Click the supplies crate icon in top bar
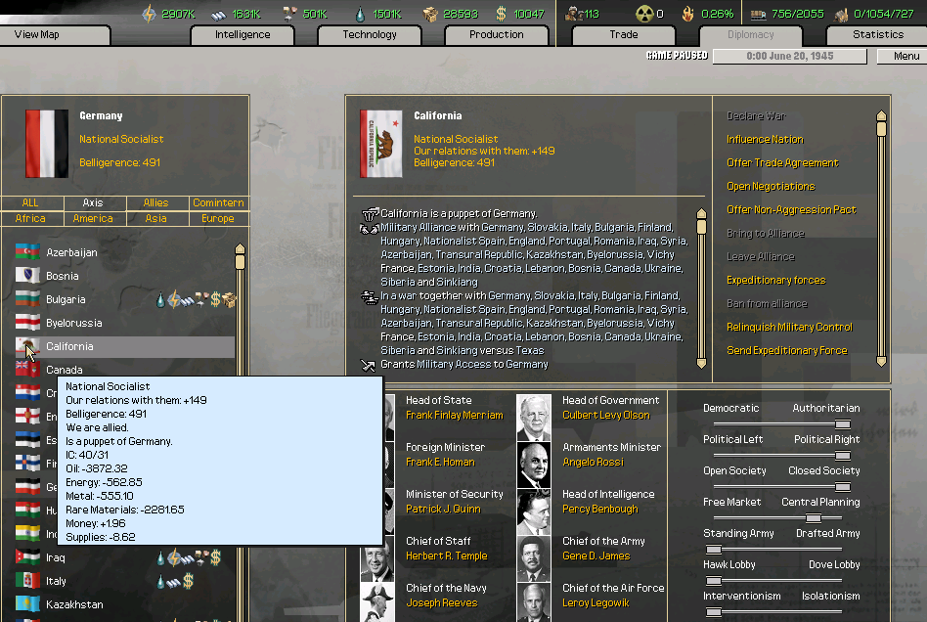This screenshot has height=622, width=927. 429,14
